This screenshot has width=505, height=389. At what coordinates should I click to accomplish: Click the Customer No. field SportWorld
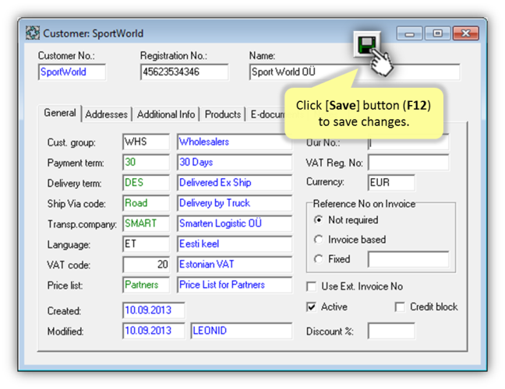pyautogui.click(x=72, y=72)
